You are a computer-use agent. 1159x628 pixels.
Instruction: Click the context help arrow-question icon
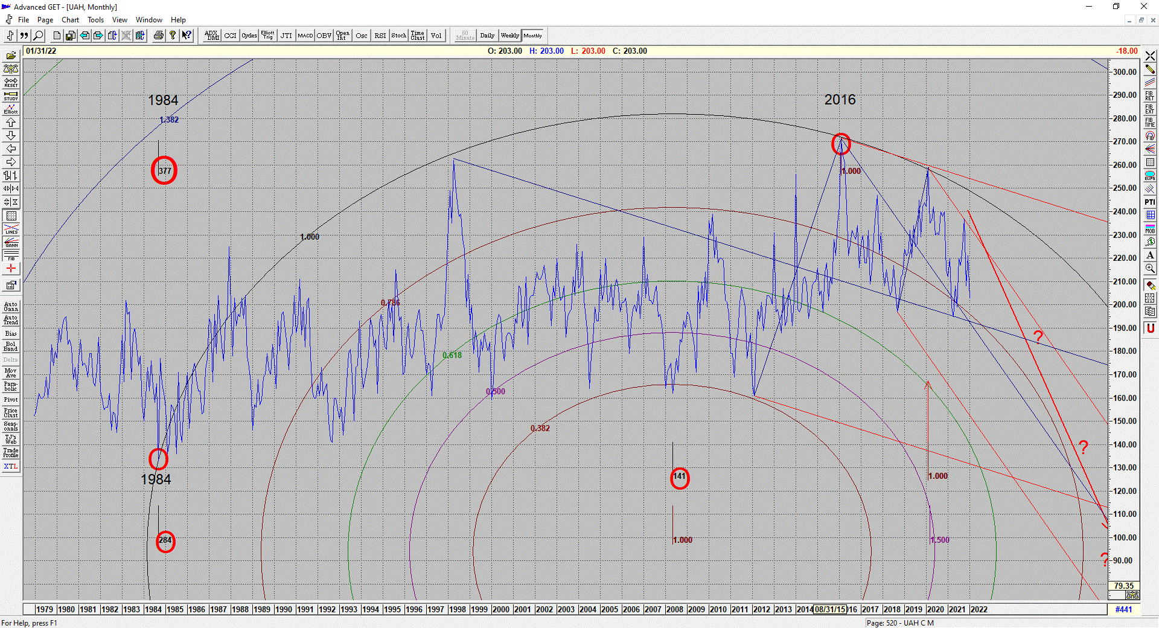click(x=187, y=36)
